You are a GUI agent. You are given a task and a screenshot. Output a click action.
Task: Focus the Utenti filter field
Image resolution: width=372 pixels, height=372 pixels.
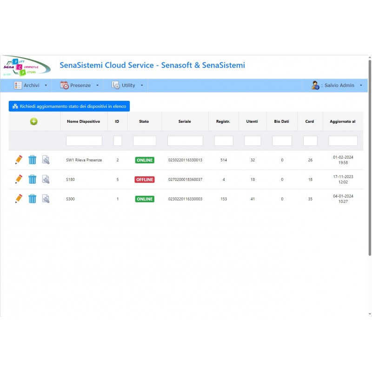click(x=252, y=141)
